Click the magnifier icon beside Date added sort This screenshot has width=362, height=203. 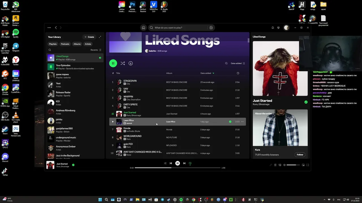point(226,63)
